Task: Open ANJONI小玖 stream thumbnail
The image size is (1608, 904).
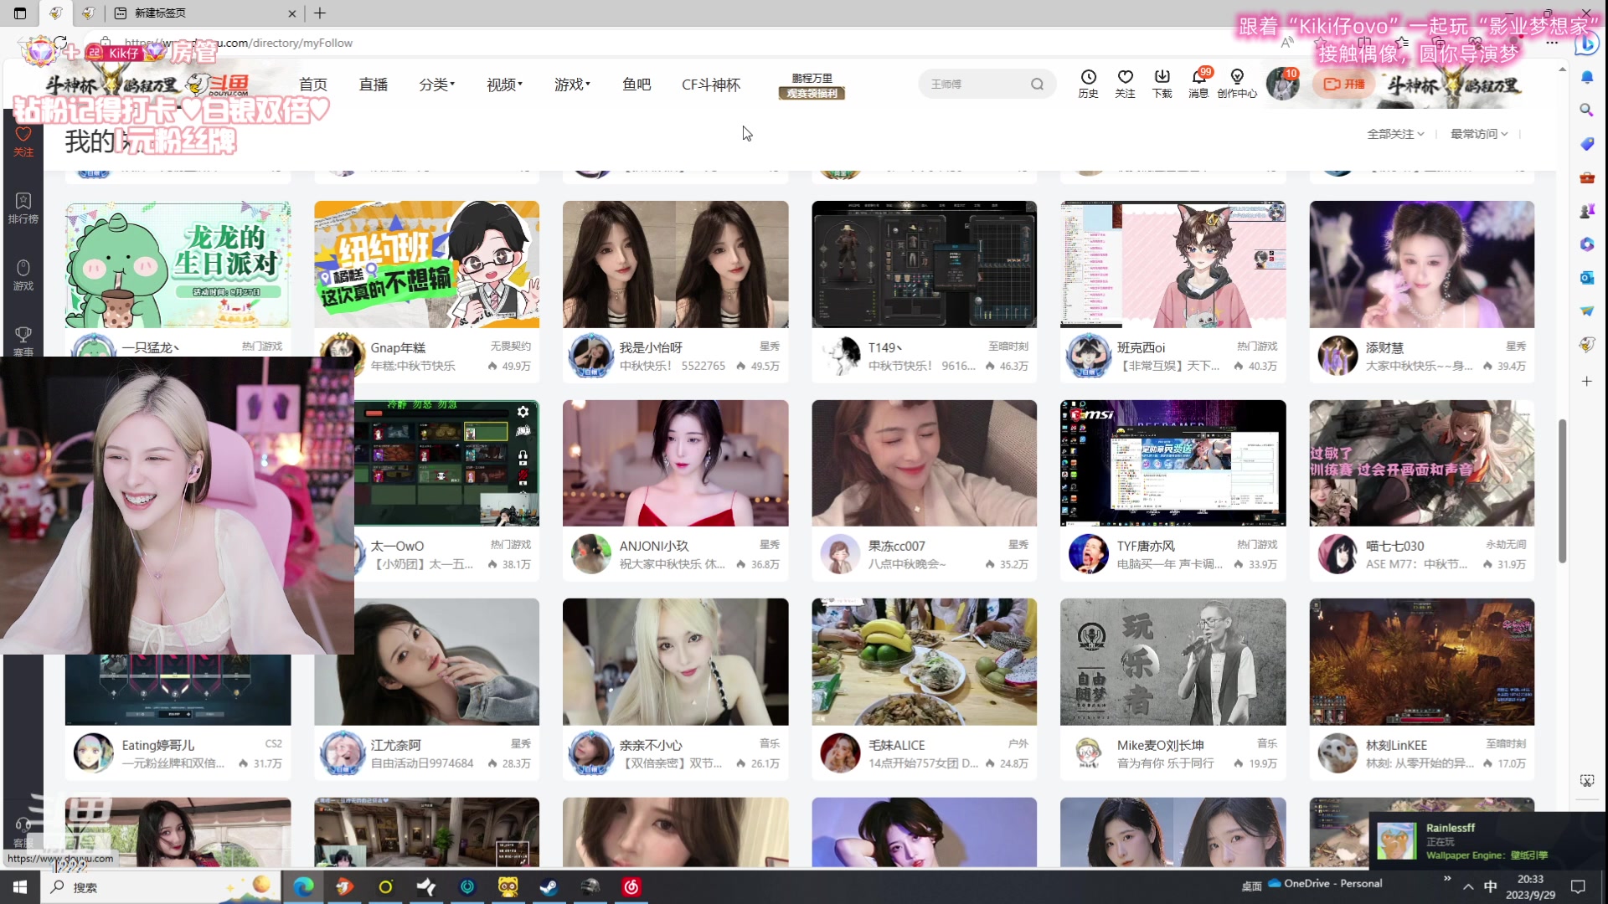Action: coord(675,463)
